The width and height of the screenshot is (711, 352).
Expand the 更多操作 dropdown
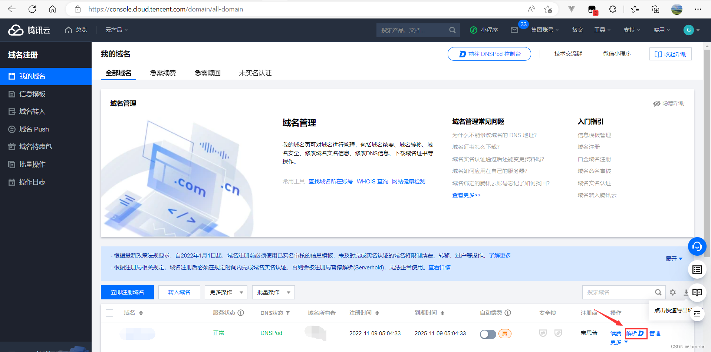(x=226, y=292)
